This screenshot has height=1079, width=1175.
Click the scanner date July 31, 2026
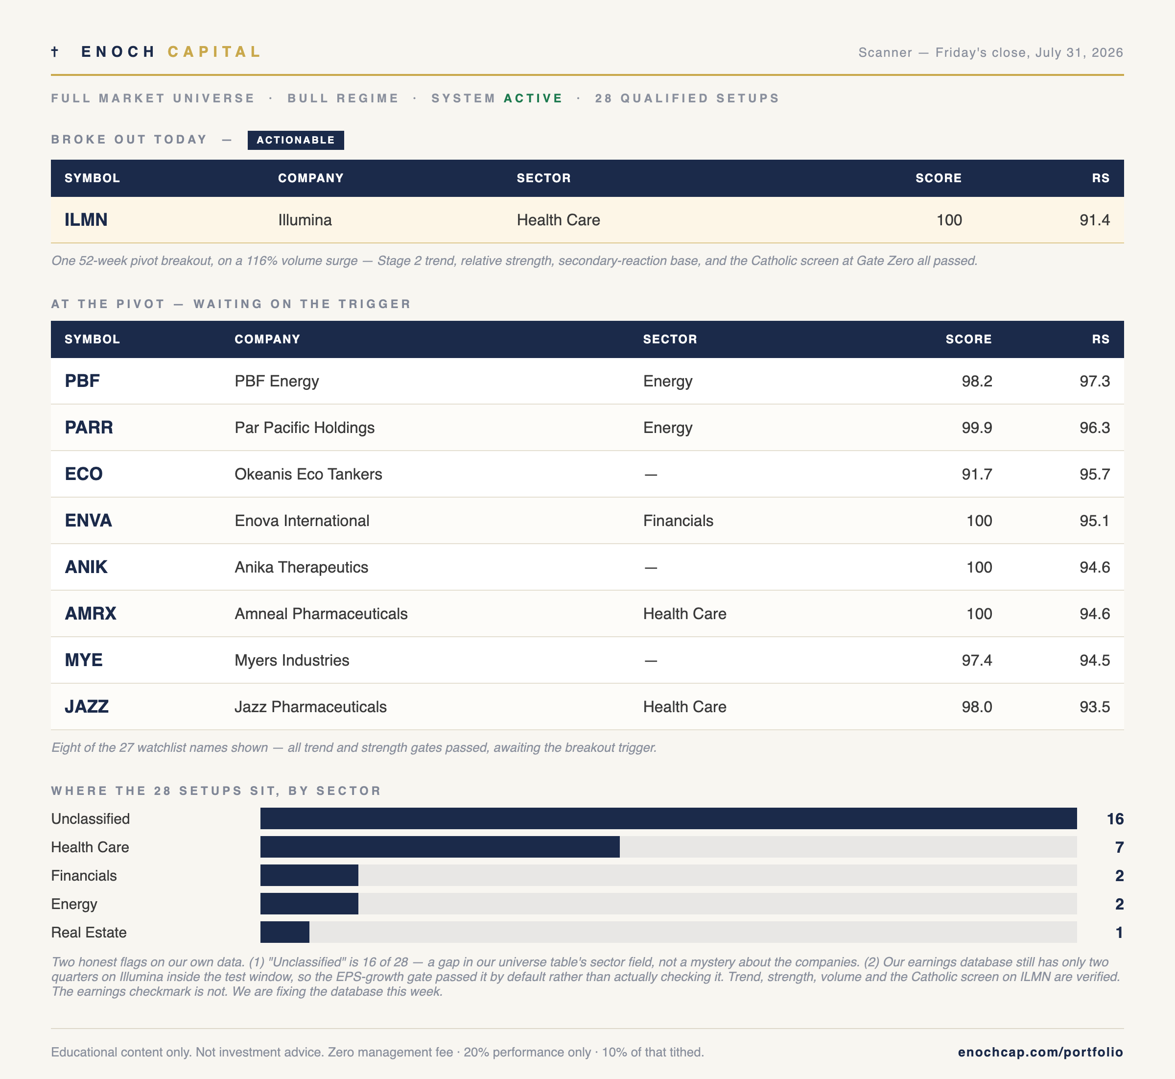(x=1079, y=52)
